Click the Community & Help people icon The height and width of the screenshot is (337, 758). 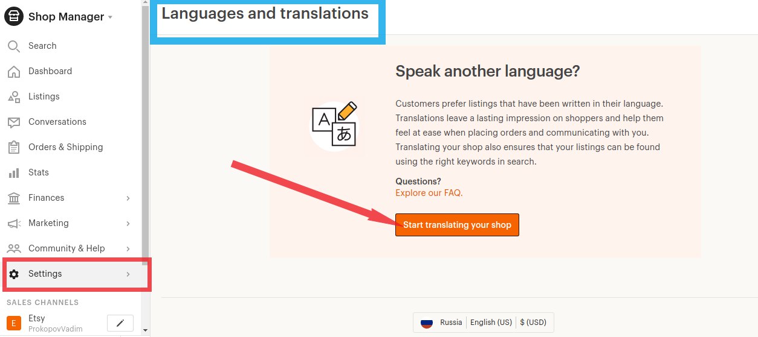[x=14, y=248]
